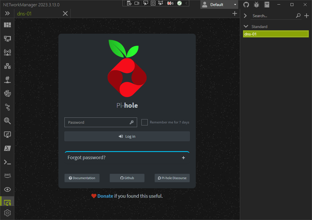The width and height of the screenshot is (312, 220).
Task: Open the WiFi tool in the sidebar
Action: (x=7, y=52)
